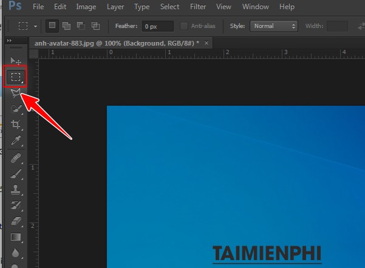This screenshot has width=365, height=268.
Task: Select the Brush tool
Action: (16, 174)
